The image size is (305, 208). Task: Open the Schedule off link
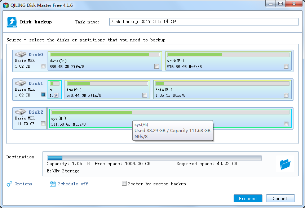73,184
